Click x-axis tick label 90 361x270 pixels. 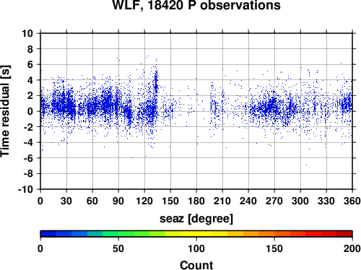[x=118, y=201]
